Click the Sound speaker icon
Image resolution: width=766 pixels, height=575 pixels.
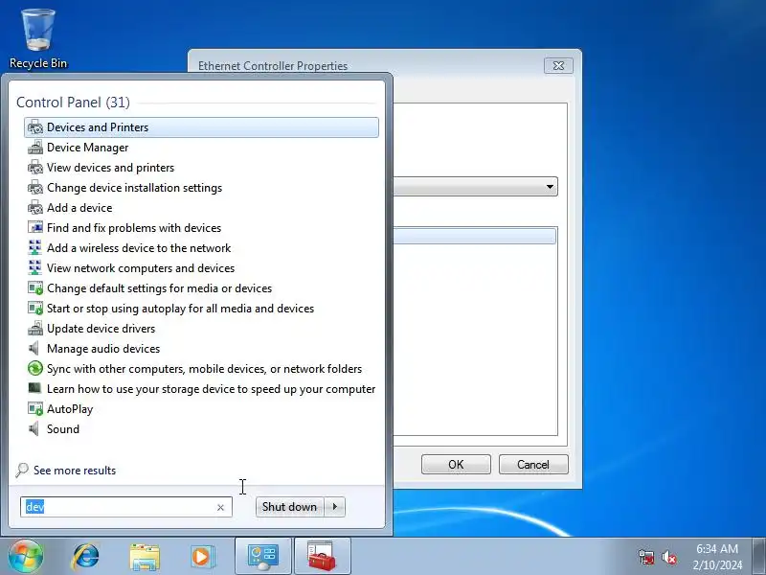[x=34, y=428]
